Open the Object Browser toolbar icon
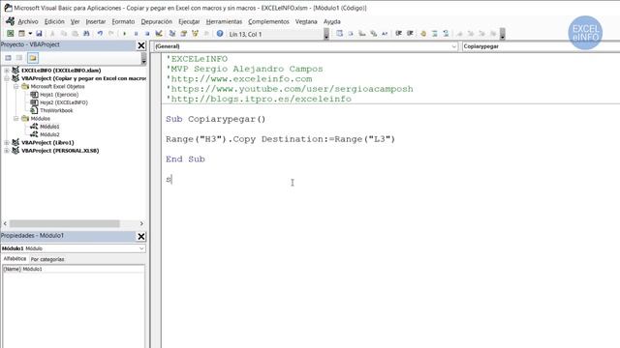 tap(195, 34)
